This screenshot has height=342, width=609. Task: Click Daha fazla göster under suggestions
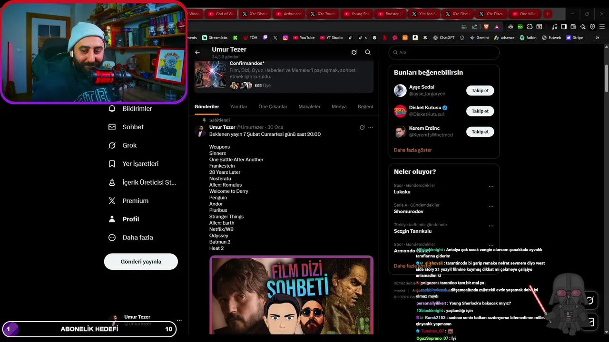coord(413,150)
